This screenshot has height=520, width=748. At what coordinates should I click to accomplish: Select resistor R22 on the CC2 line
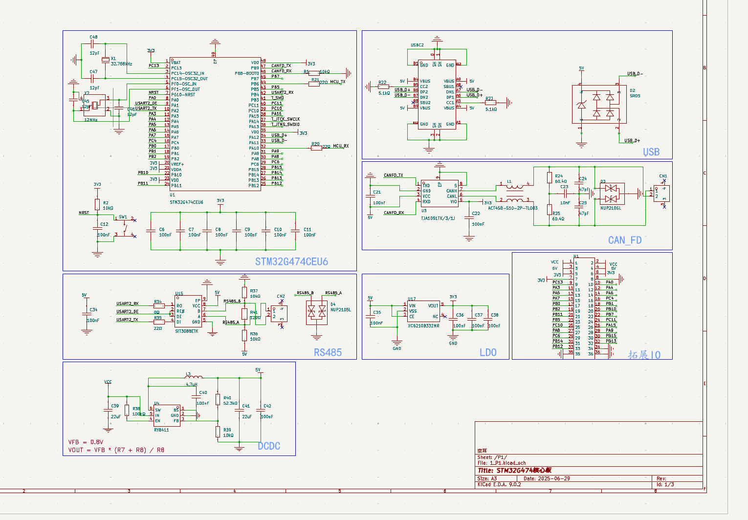(383, 87)
